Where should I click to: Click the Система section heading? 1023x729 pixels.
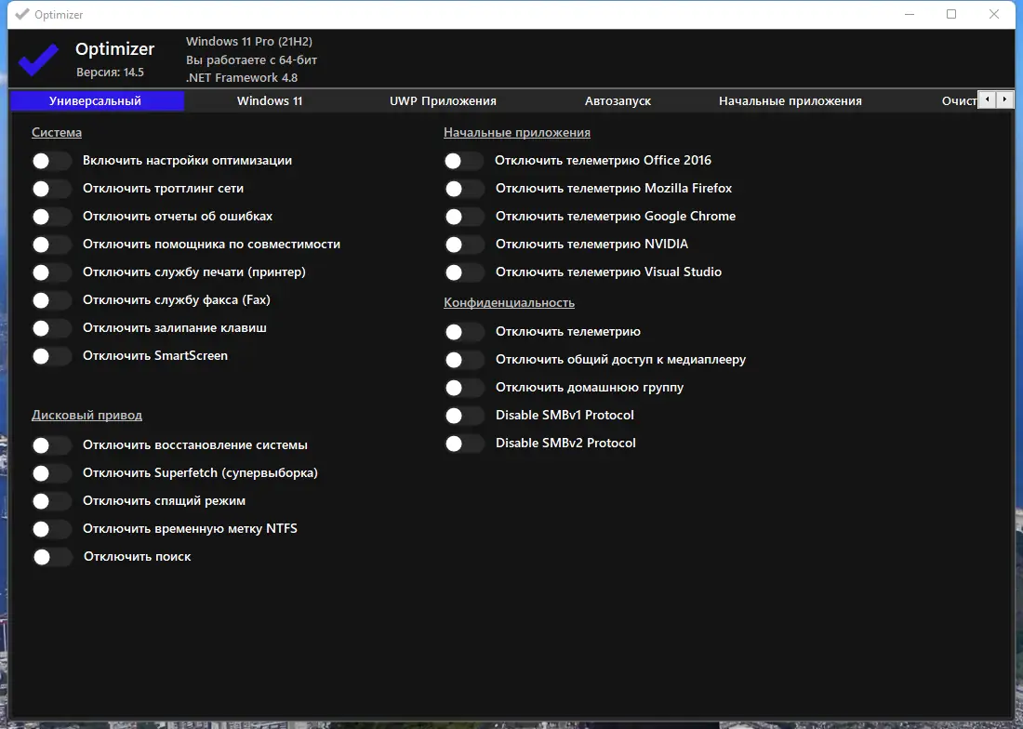(57, 132)
